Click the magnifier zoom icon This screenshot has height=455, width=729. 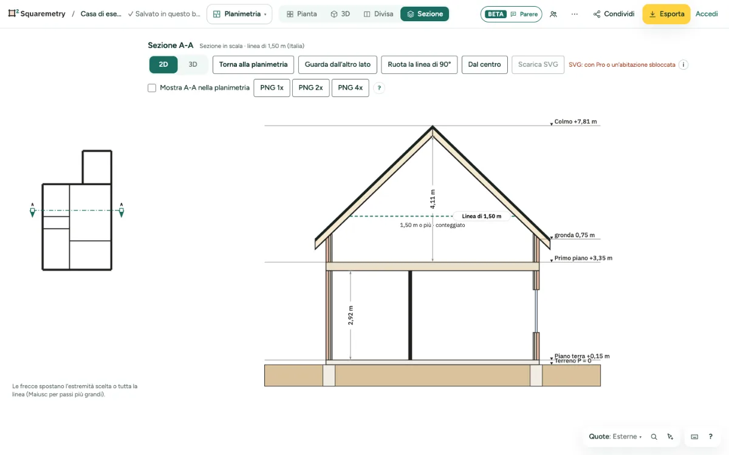[654, 437]
